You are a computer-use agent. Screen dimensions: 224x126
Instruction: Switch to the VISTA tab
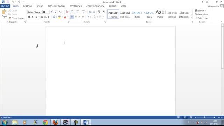pyautogui.click(x=124, y=6)
